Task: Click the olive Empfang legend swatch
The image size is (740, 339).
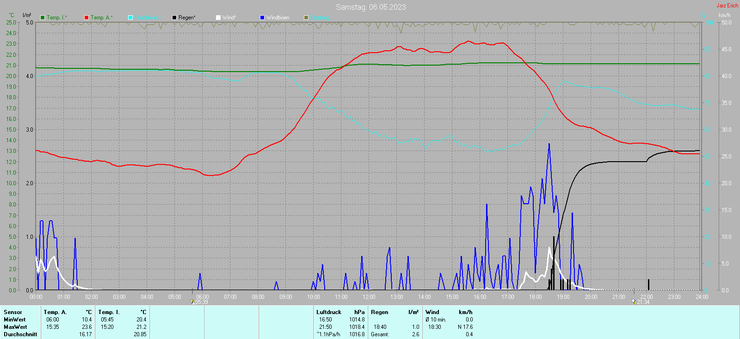Action: tap(306, 18)
